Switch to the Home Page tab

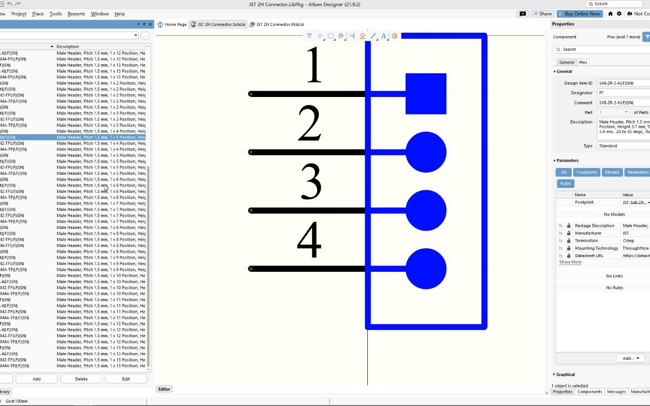tap(172, 24)
